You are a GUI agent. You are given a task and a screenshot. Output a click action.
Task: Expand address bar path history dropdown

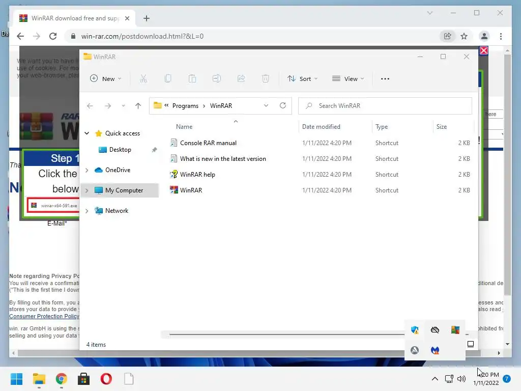tap(266, 105)
